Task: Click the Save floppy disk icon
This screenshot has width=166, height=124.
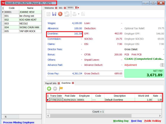Action: coord(54,14)
